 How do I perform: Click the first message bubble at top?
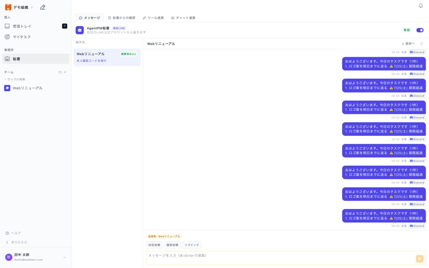pos(384,64)
